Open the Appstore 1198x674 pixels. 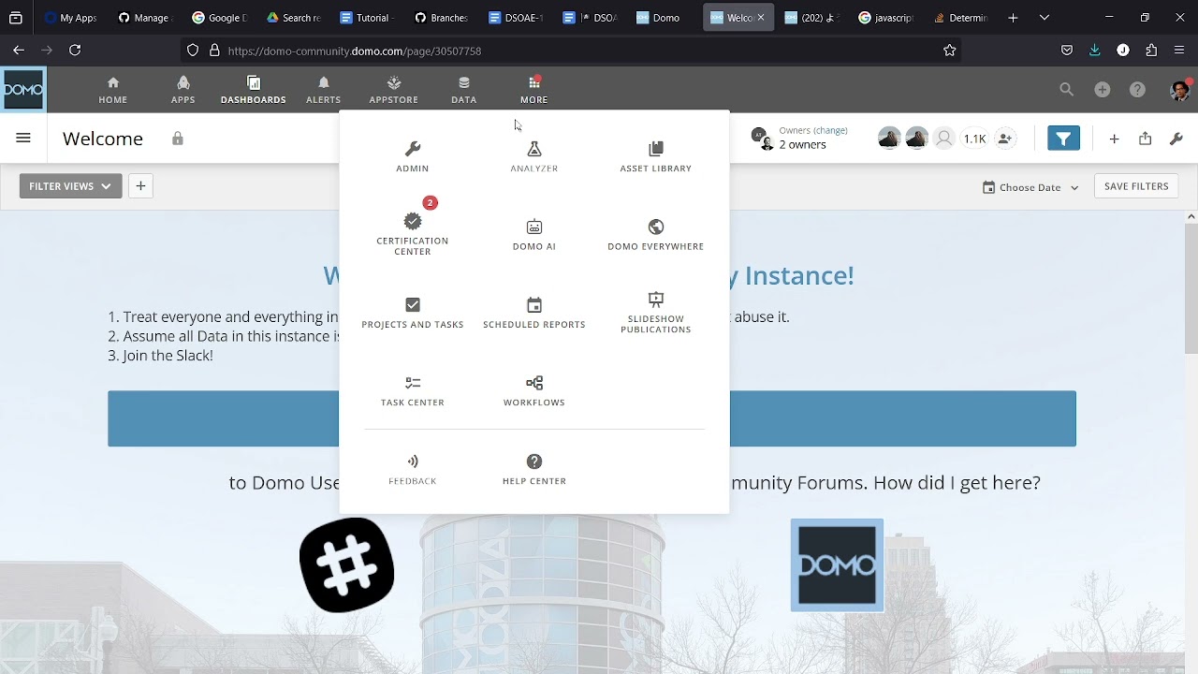click(x=393, y=90)
